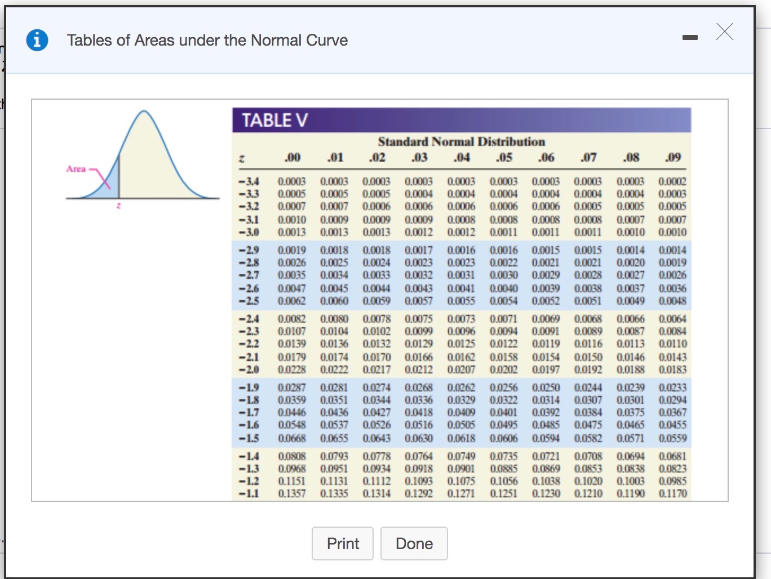Click value 0.0019 in row -2.9 column .00

[292, 250]
